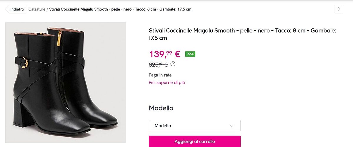Click the 139,99 € sale price
353x147 pixels.
click(x=164, y=54)
